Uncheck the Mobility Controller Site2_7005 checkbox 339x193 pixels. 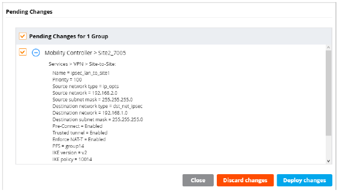tap(22, 52)
